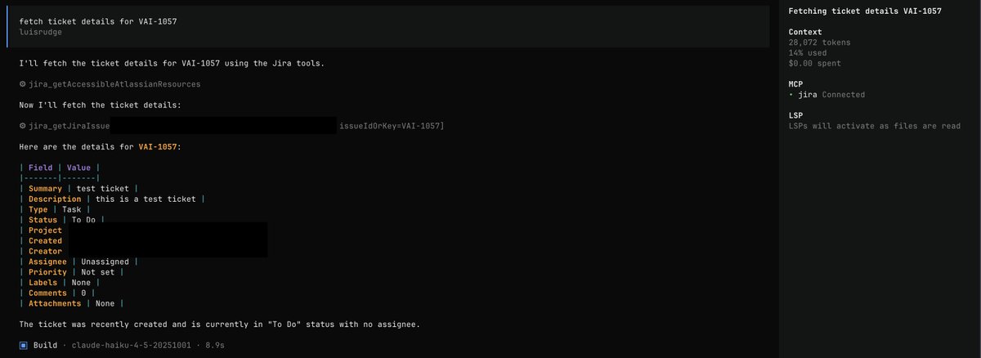981x358 pixels.
Task: Click the model name claude-haiku-4-5-20251001
Action: point(131,346)
